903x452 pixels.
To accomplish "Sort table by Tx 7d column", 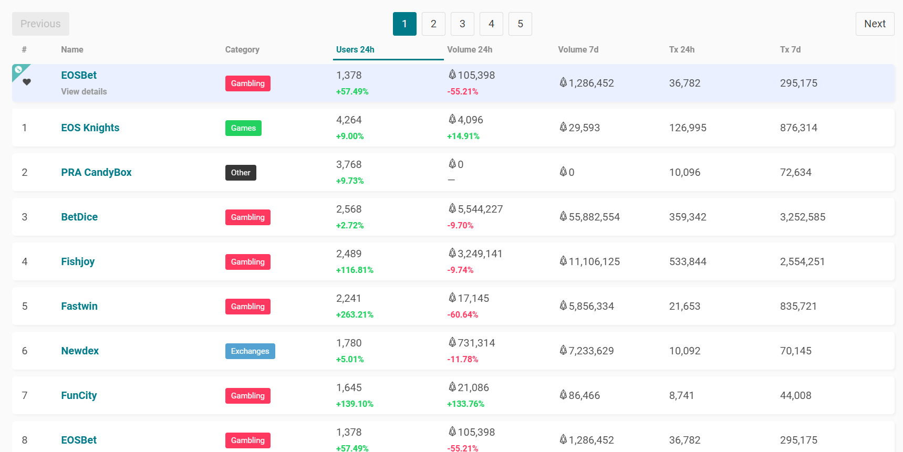I will [x=790, y=49].
